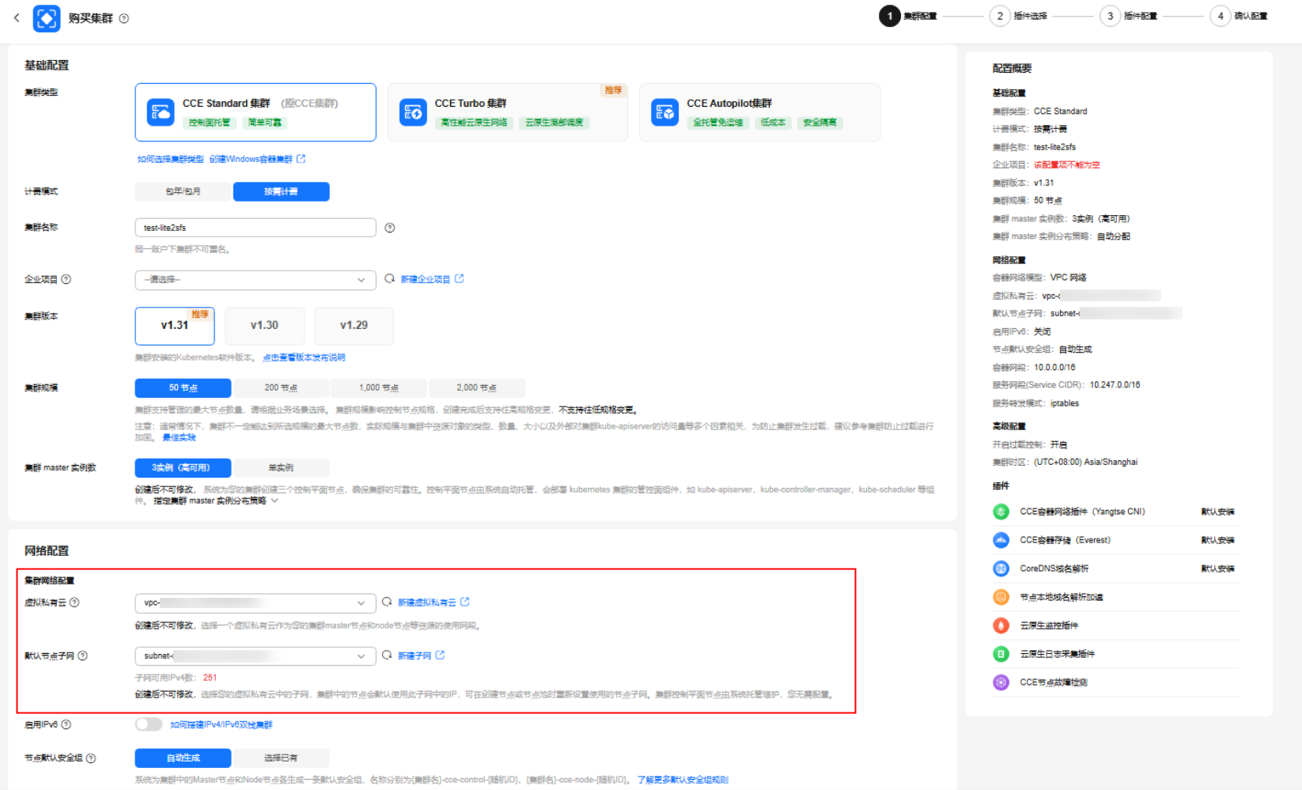Click the CoreDNS域名解析 plugin icon
The image size is (1302, 790).
point(1001,569)
